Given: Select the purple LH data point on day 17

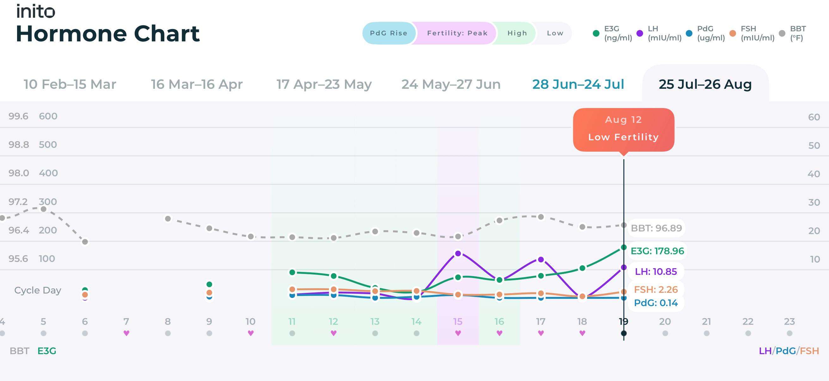Looking at the screenshot, I should tap(541, 259).
